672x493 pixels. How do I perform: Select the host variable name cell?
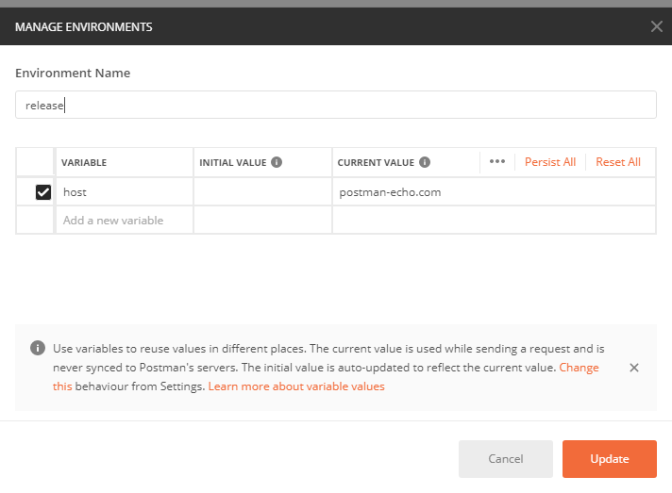pyautogui.click(x=125, y=192)
